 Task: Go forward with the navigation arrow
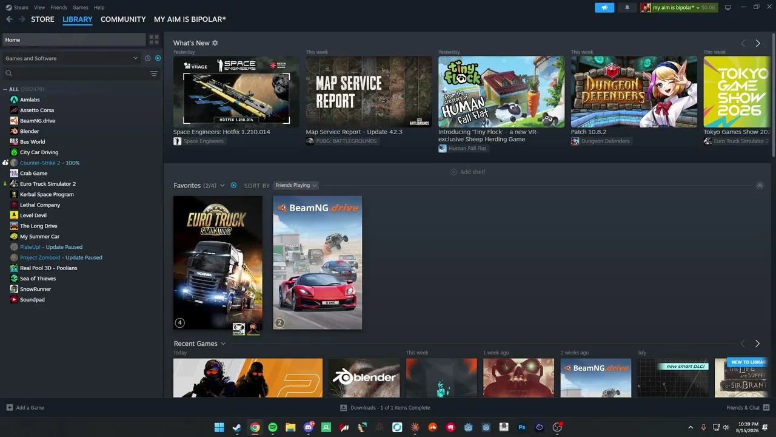(x=22, y=19)
